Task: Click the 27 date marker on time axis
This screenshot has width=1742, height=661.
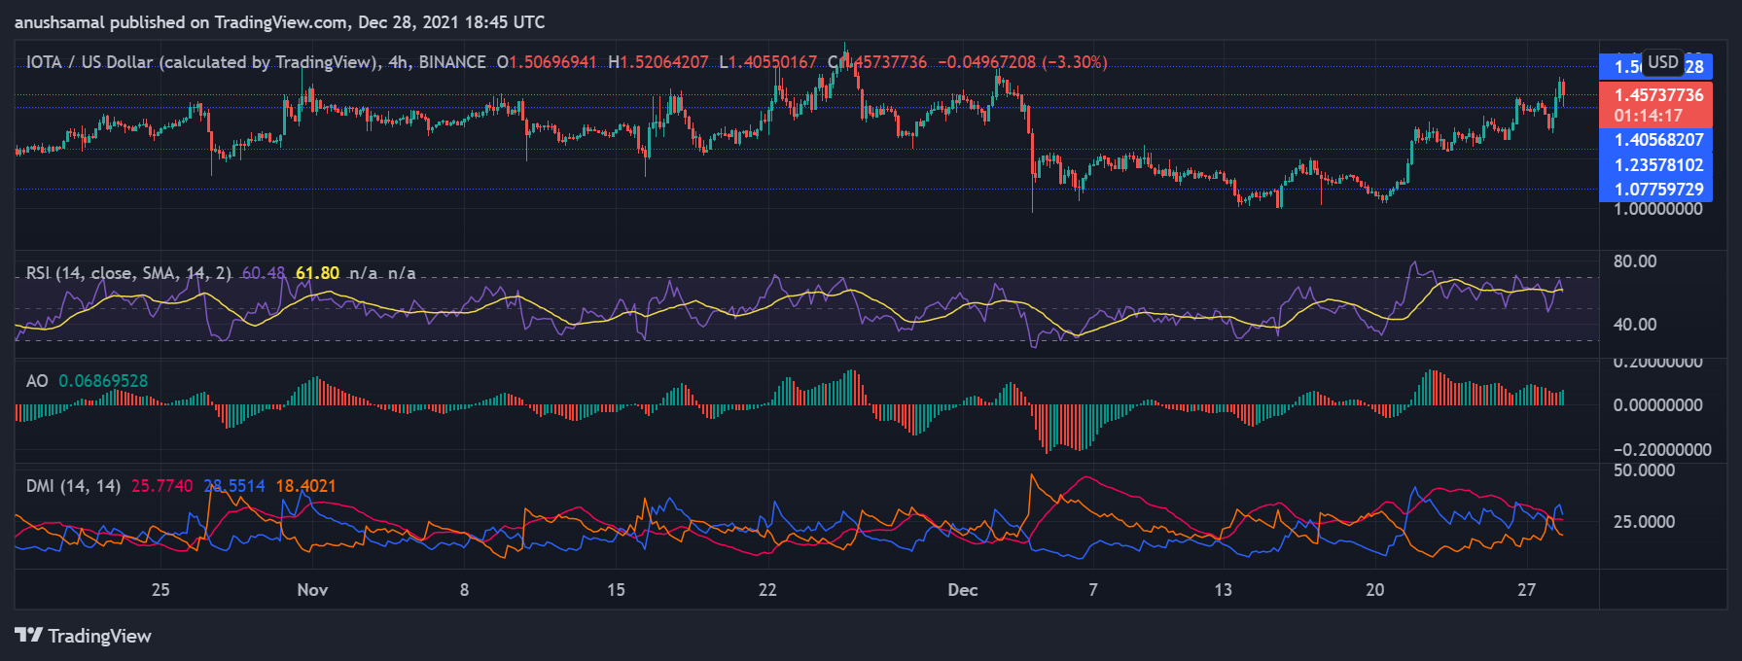Action: 1526,590
